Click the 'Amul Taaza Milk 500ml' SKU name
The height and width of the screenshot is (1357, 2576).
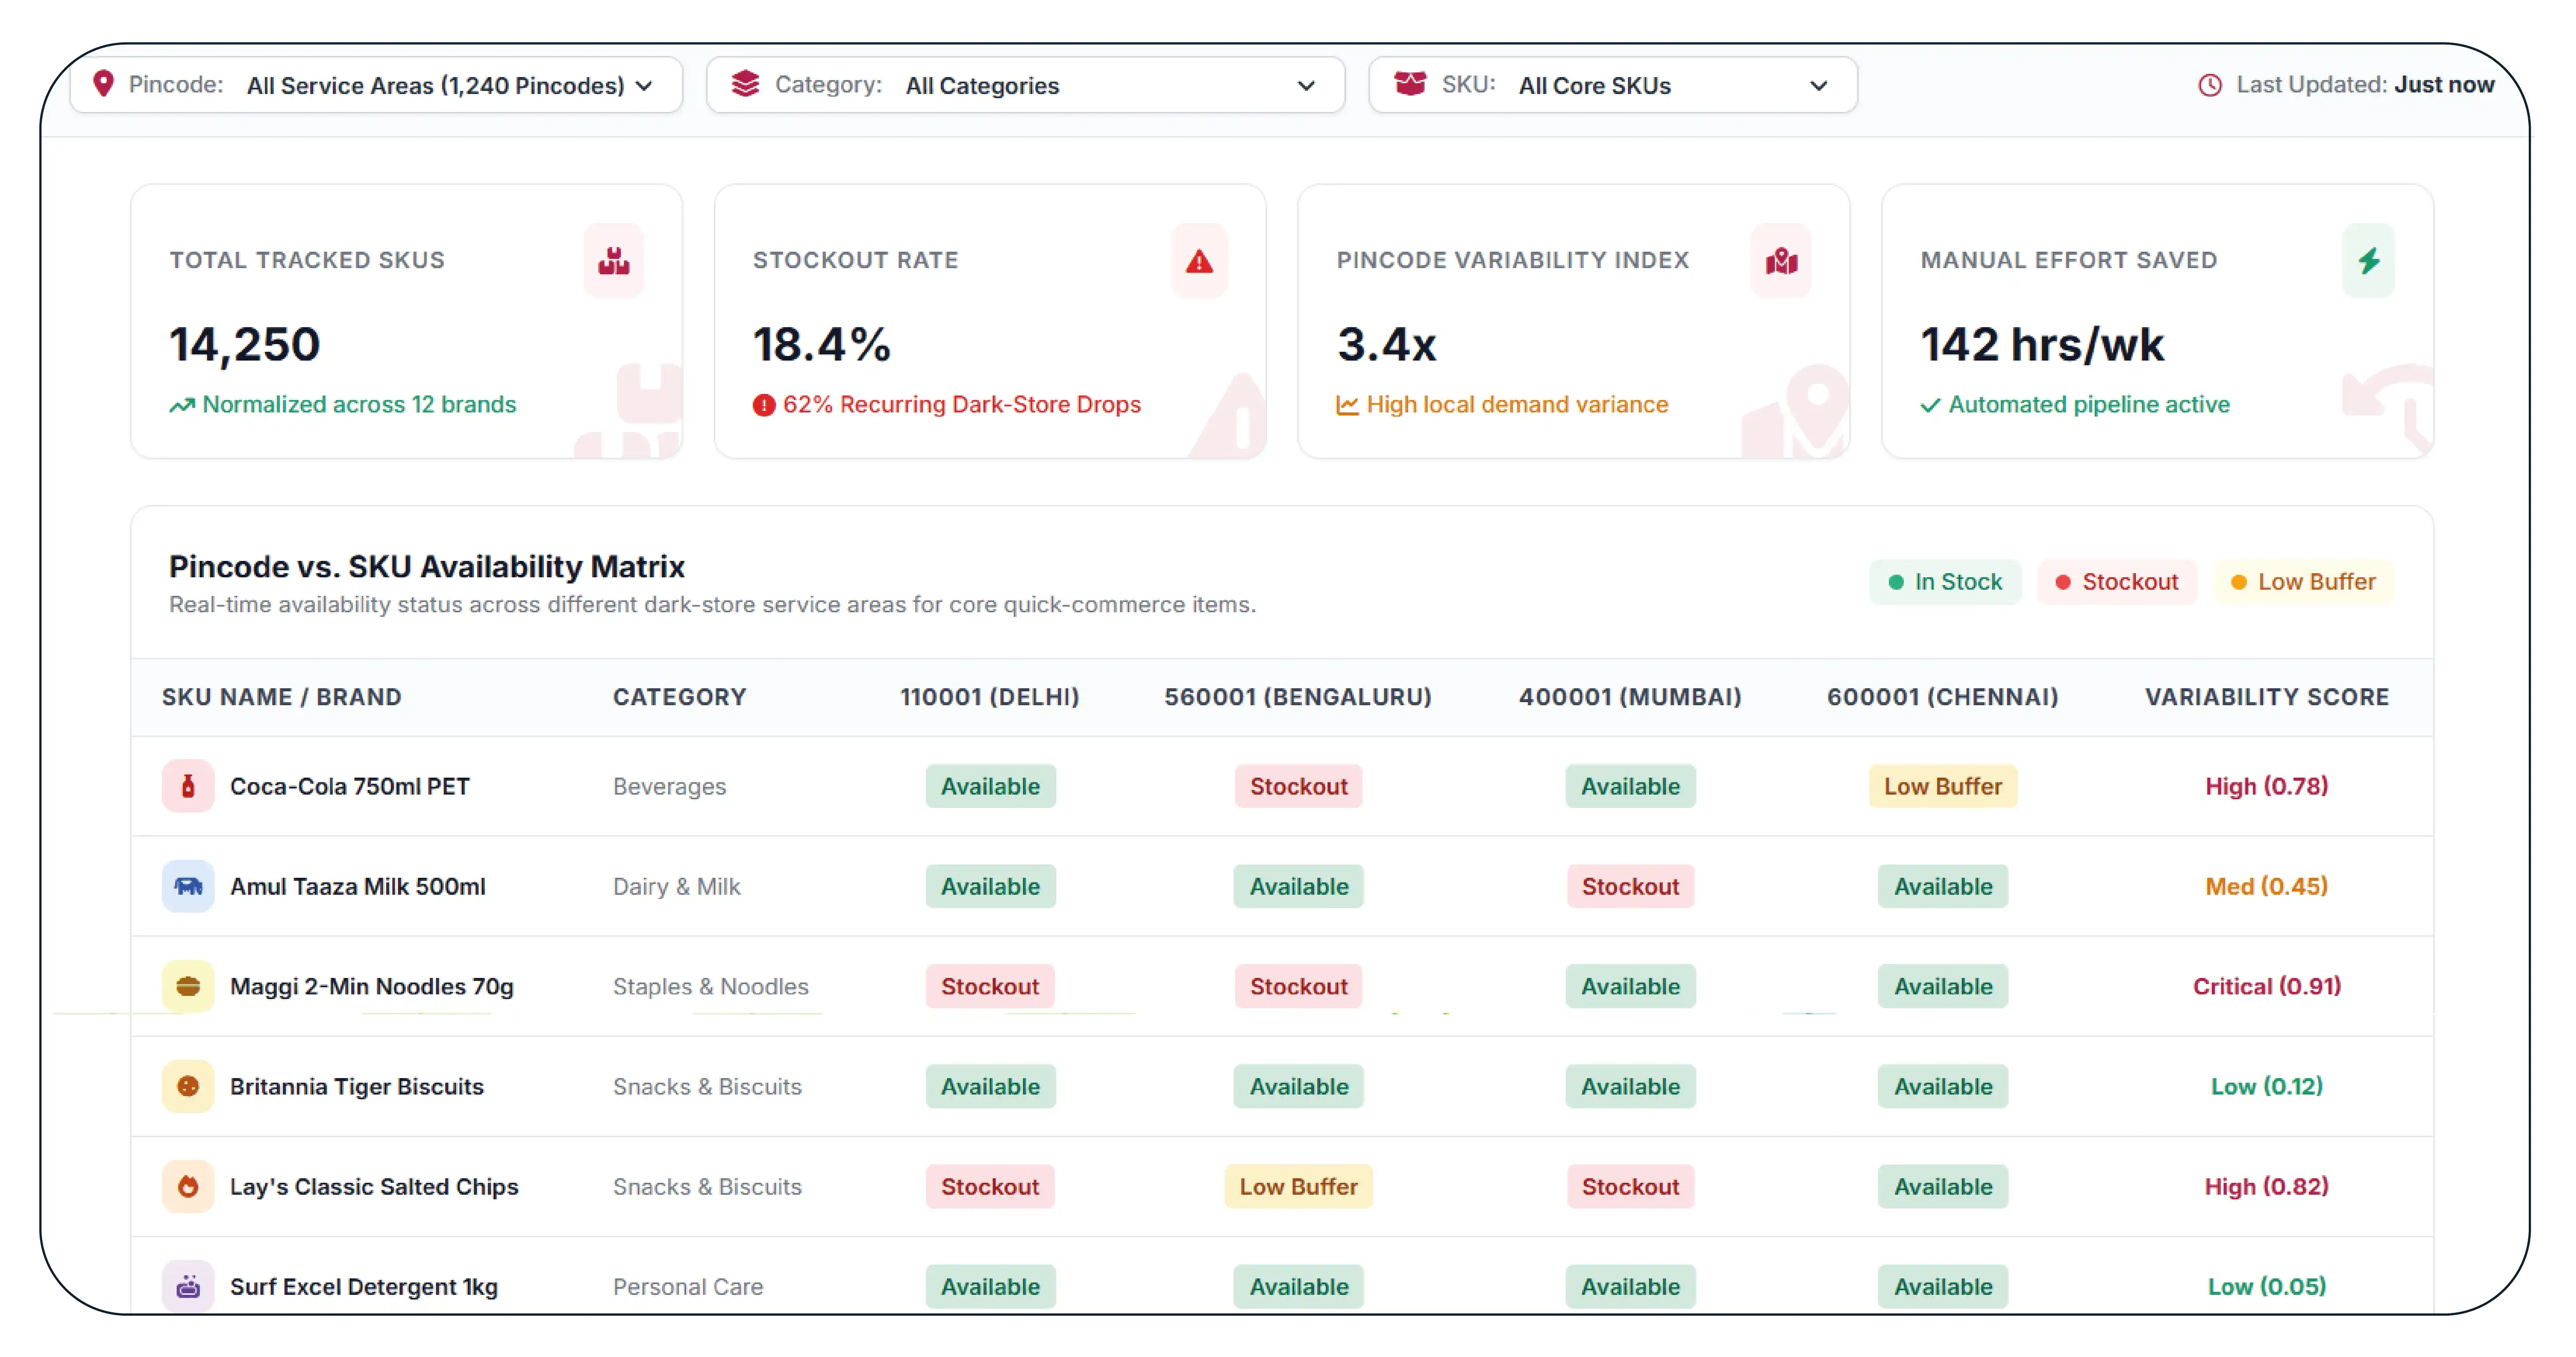358,887
